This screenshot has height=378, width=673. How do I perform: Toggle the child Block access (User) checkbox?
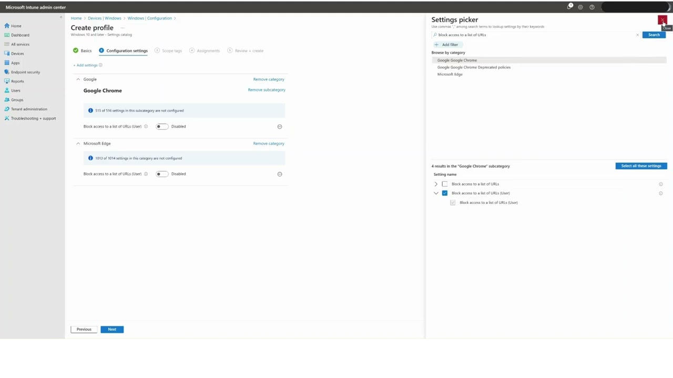pos(453,203)
